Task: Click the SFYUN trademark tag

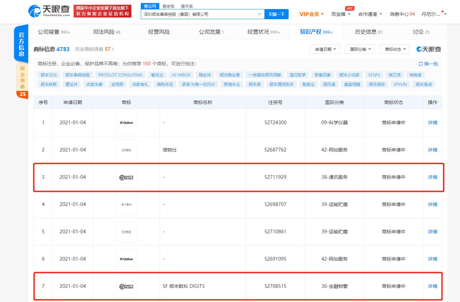Action: coord(400,84)
